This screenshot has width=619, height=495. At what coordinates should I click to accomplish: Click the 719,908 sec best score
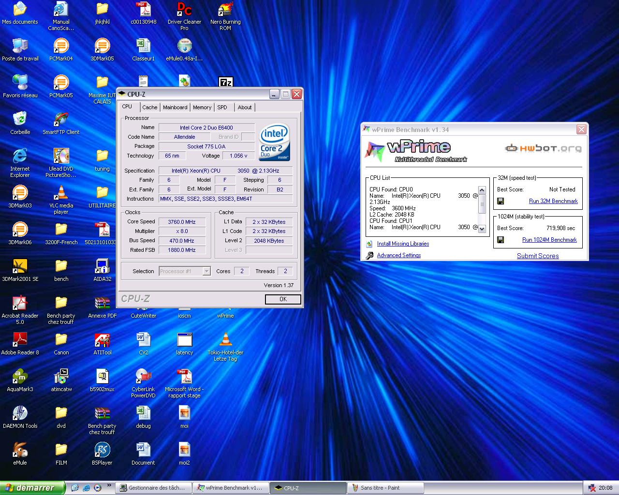coord(561,228)
